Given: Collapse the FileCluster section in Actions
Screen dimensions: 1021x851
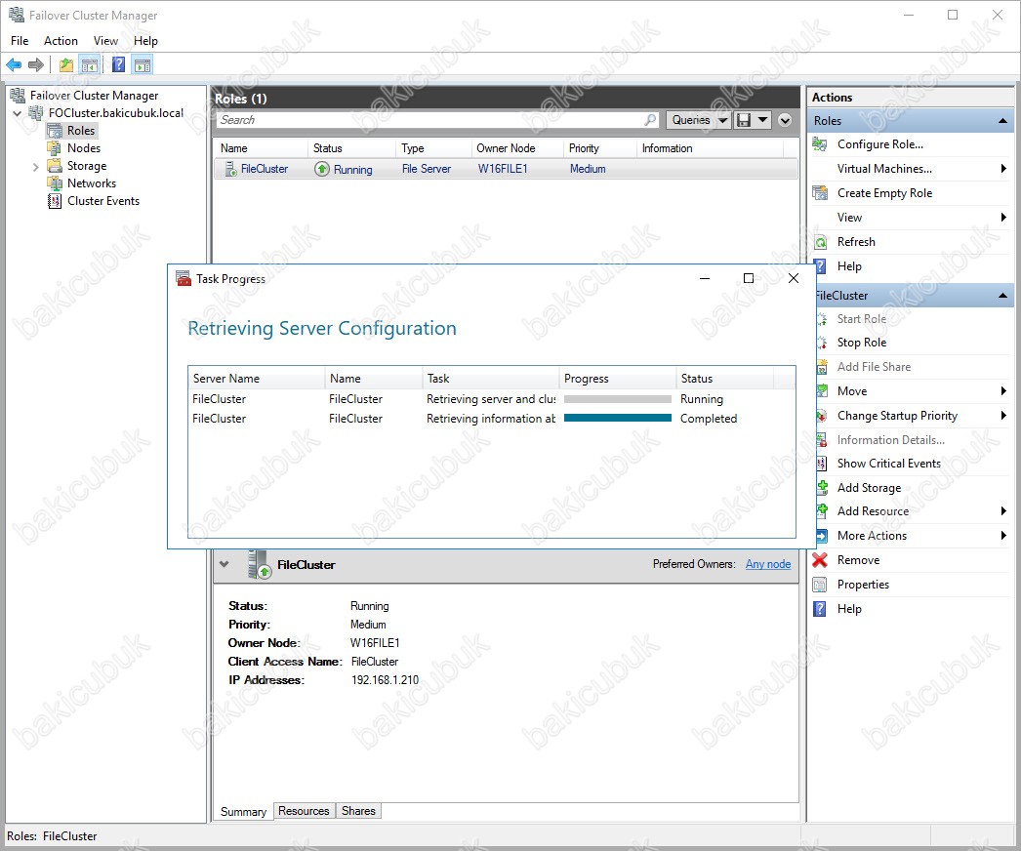Looking at the screenshot, I should tap(1002, 296).
